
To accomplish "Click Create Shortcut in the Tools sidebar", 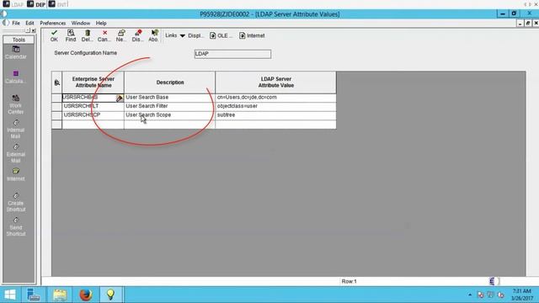I will 16,202.
